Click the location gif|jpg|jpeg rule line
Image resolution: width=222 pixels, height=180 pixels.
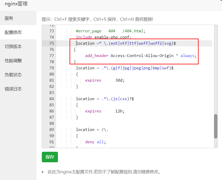[x=125, y=68]
